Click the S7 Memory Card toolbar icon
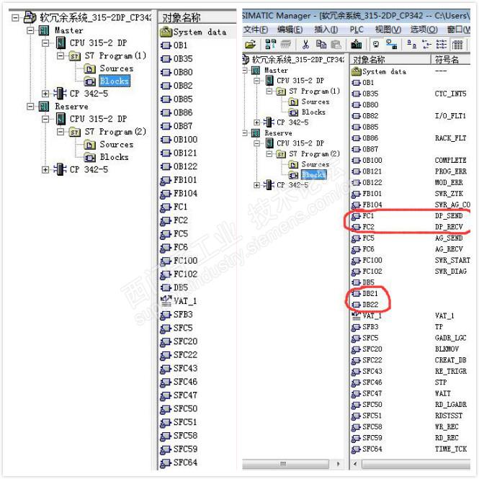Viewport: 479px width, 479px height. pos(285,45)
